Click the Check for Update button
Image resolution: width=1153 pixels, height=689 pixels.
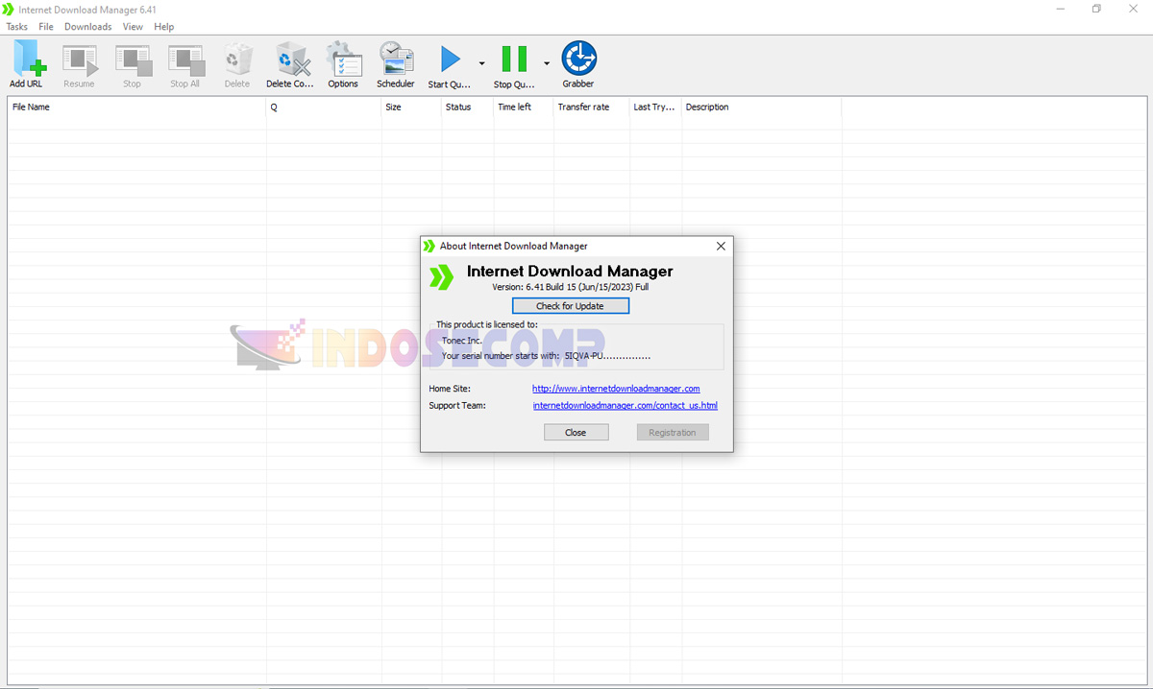(x=571, y=306)
